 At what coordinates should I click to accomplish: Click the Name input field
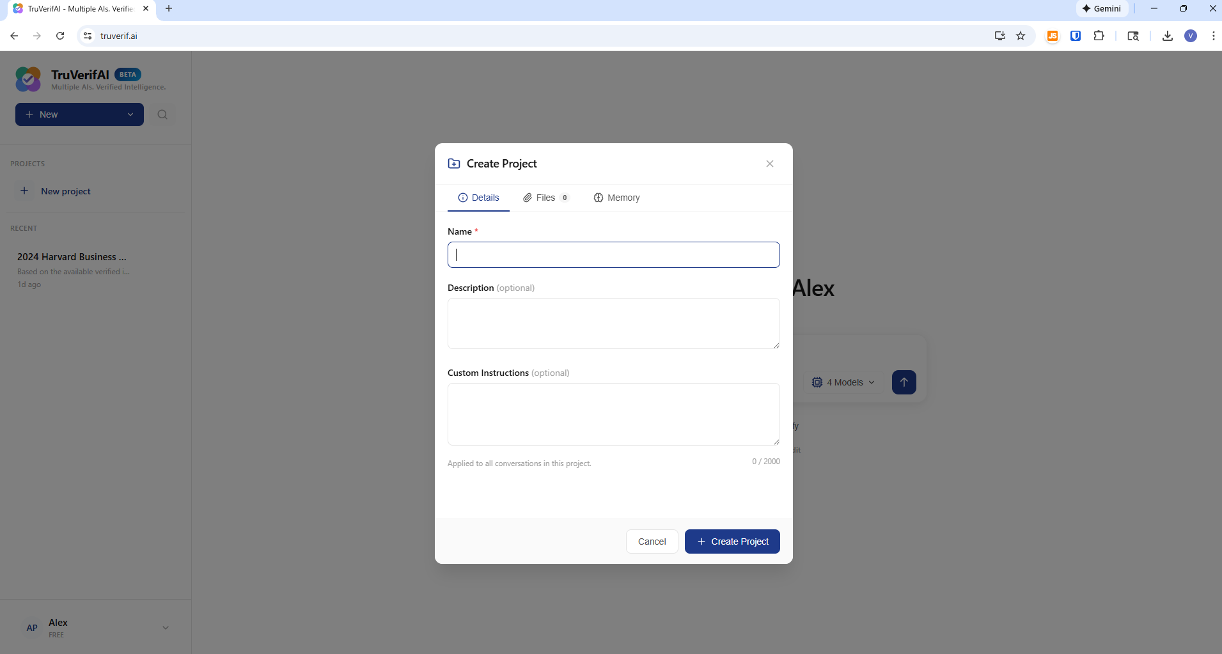(613, 254)
